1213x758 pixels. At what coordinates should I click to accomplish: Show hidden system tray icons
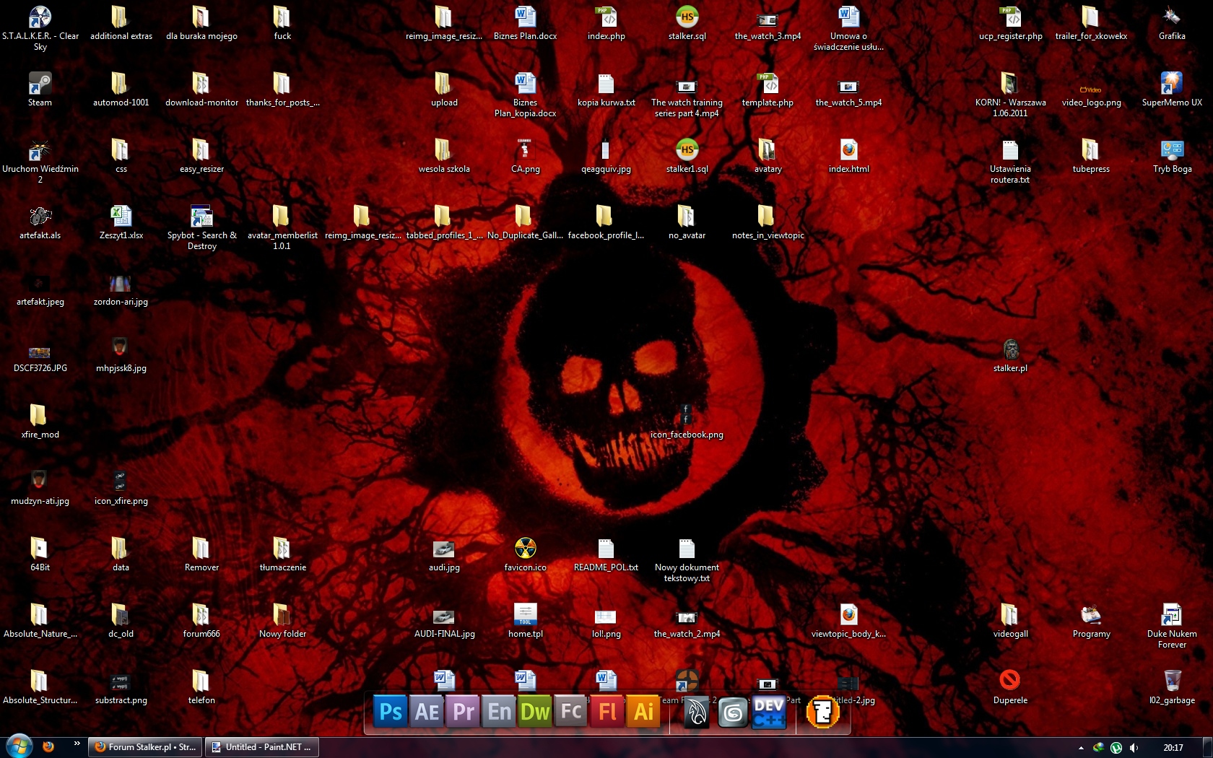pos(1081,748)
